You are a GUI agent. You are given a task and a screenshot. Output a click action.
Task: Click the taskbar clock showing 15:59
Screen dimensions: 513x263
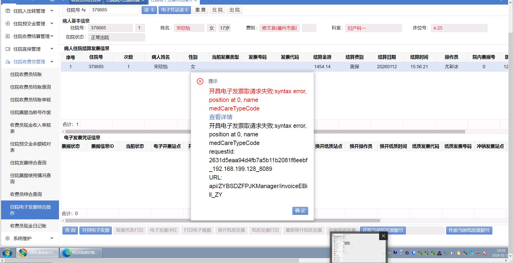(x=500, y=253)
